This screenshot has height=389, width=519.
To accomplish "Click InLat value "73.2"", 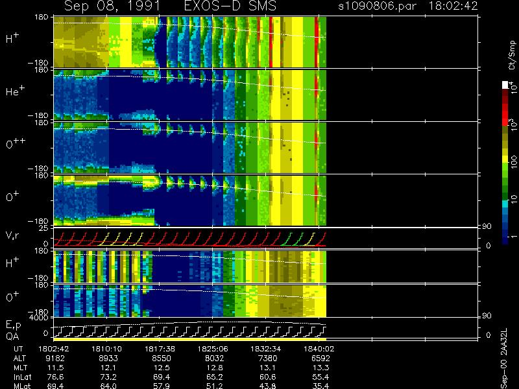I will (109, 377).
